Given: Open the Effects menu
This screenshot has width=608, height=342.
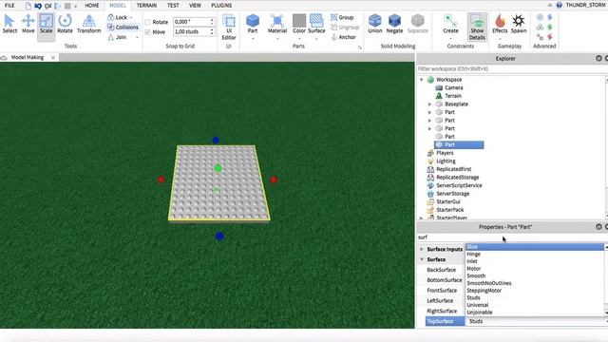Looking at the screenshot, I should [x=500, y=27].
